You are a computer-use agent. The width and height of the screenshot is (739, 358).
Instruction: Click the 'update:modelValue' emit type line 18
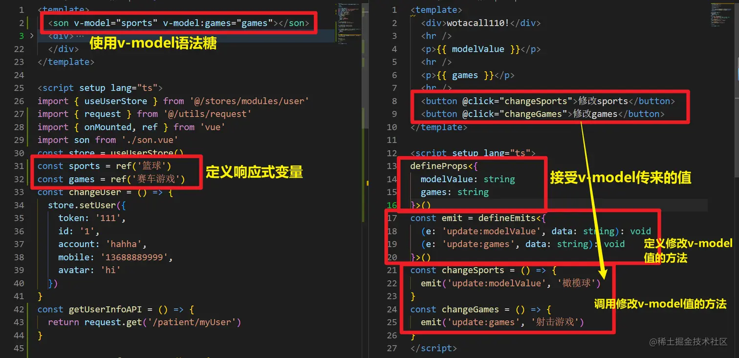[x=536, y=231]
